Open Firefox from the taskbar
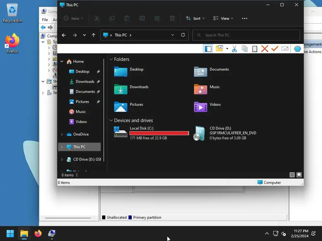Screen dimensions: 322x241 pyautogui.click(x=38, y=233)
